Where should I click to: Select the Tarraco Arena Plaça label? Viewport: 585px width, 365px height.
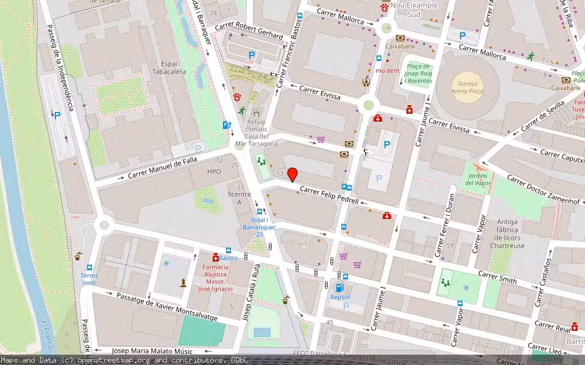[467, 88]
